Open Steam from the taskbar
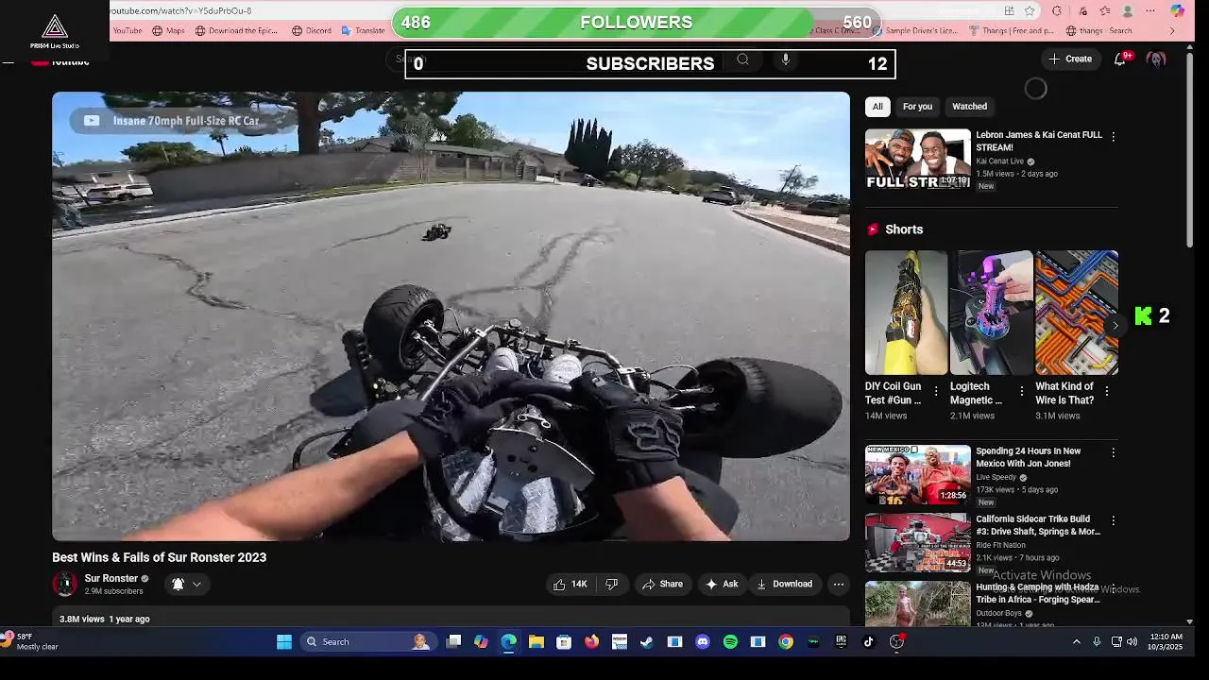 (647, 642)
